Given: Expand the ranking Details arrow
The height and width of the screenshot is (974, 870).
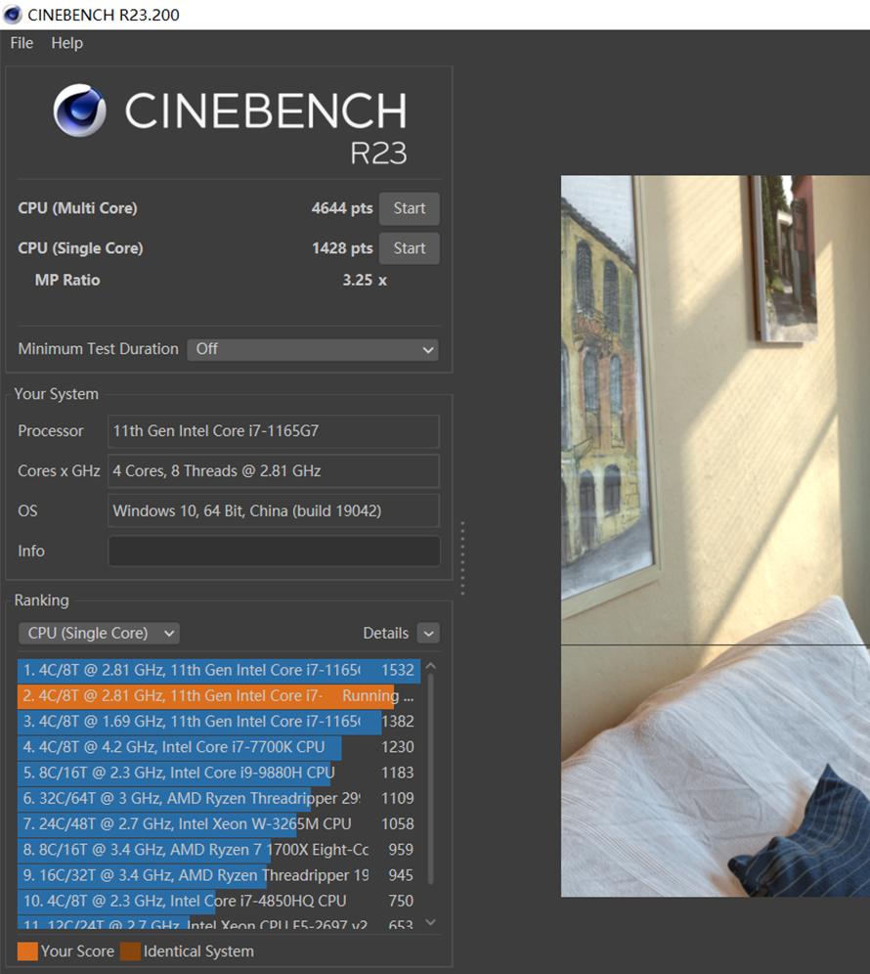Looking at the screenshot, I should point(428,634).
